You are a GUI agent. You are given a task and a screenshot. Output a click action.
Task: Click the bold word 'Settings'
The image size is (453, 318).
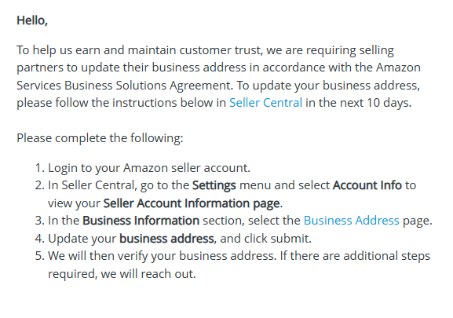214,185
